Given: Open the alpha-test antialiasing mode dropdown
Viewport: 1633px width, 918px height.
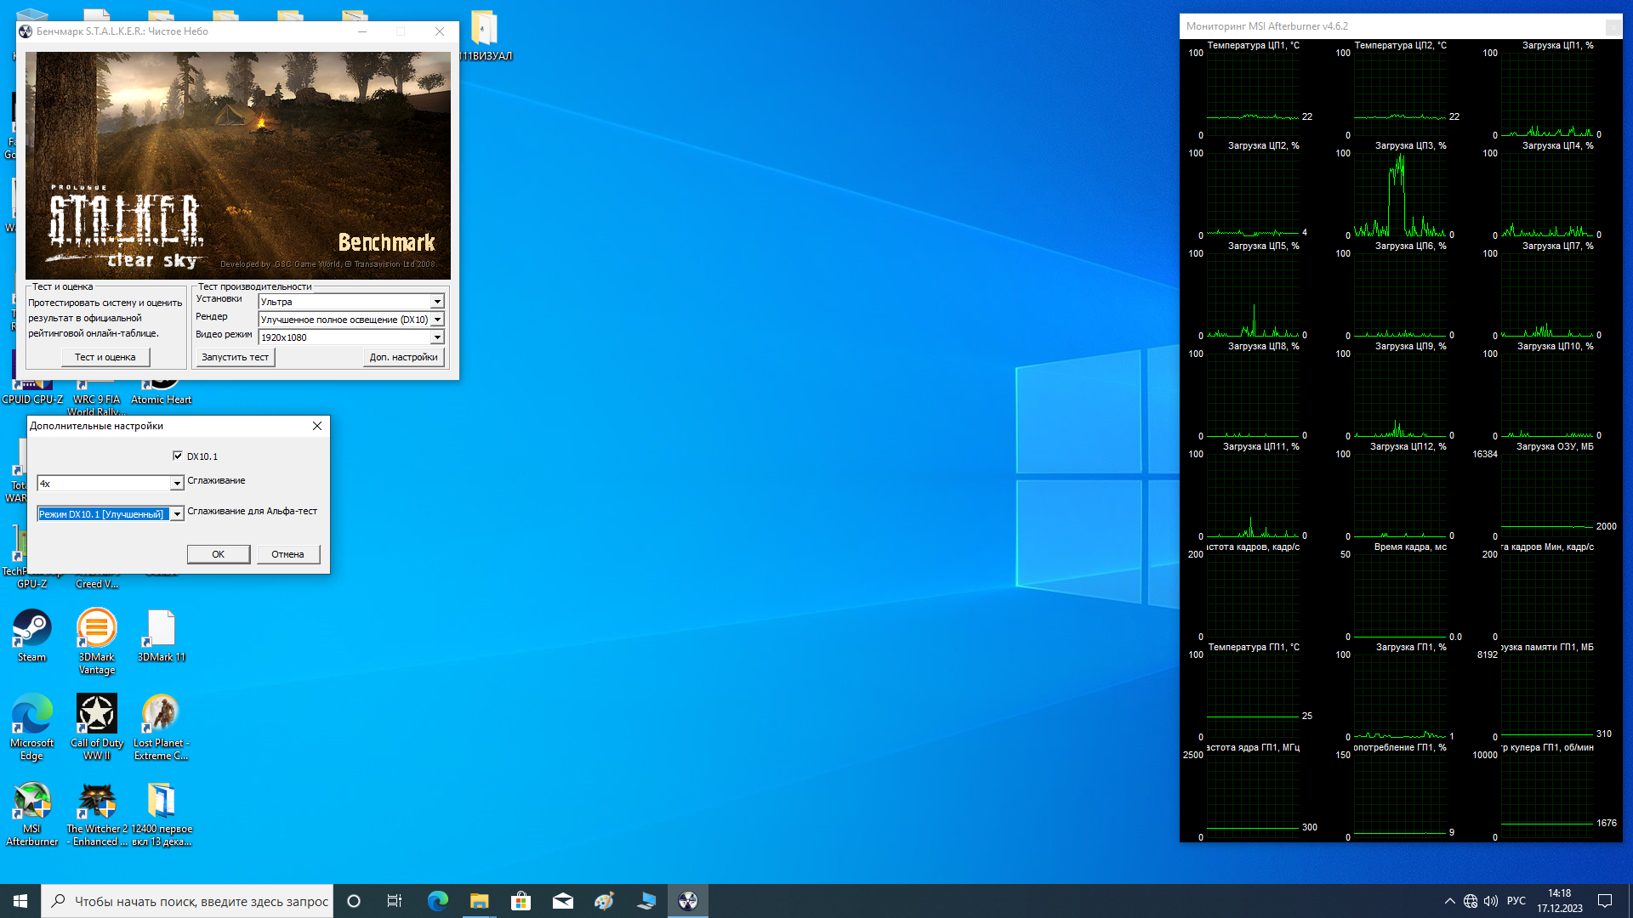Looking at the screenshot, I should (x=177, y=514).
